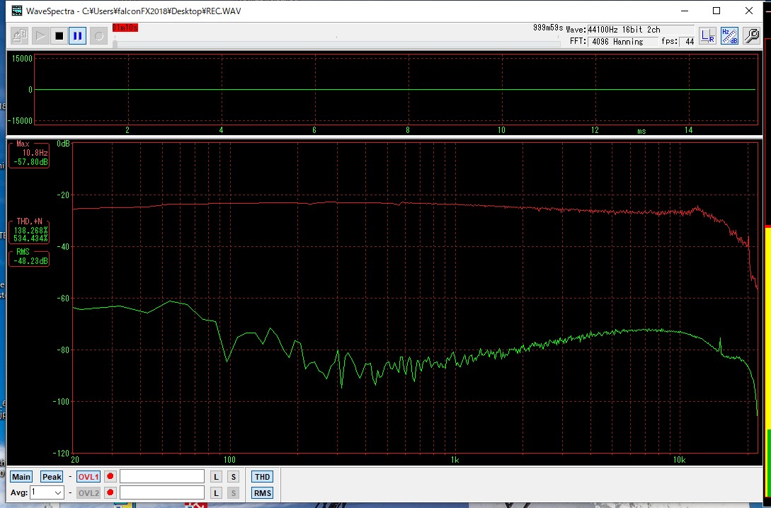Click the red capture dot for OVL1
The image size is (771, 508).
tap(110, 477)
